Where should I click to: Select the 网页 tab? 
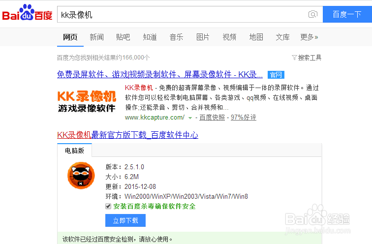click(70, 37)
